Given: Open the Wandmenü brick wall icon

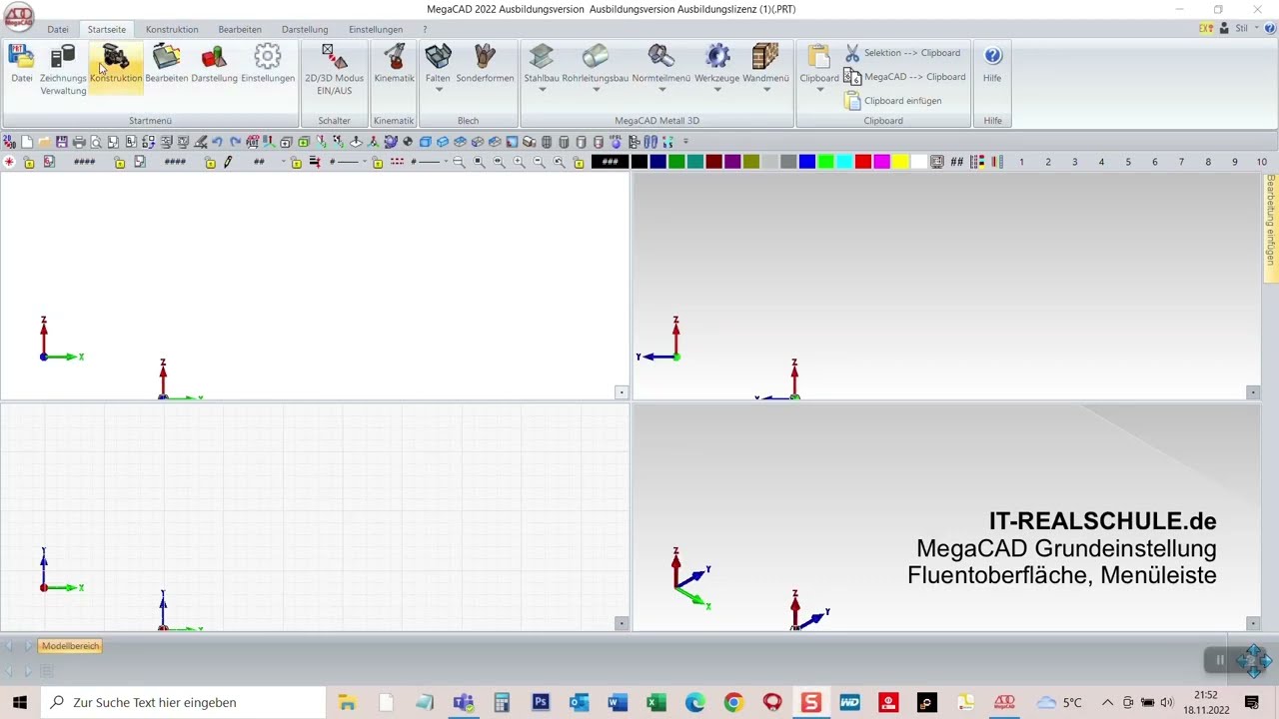Looking at the screenshot, I should point(765,57).
